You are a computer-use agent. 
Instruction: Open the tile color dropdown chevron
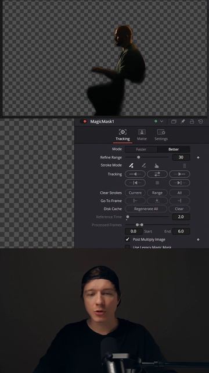[161, 121]
